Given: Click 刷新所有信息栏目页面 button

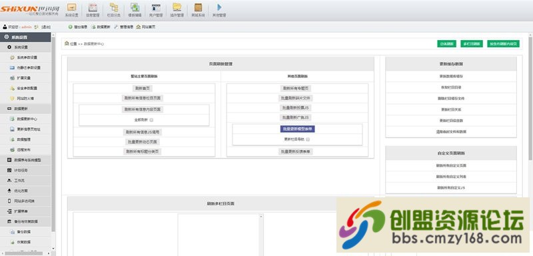Looking at the screenshot, I should (143, 98).
